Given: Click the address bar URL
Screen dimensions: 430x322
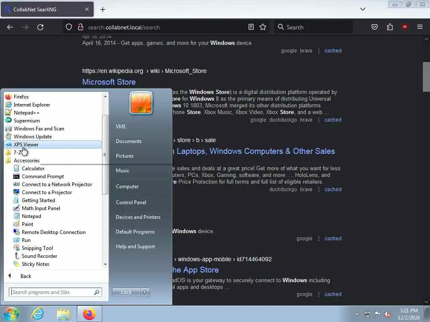Looking at the screenshot, I should click(124, 27).
